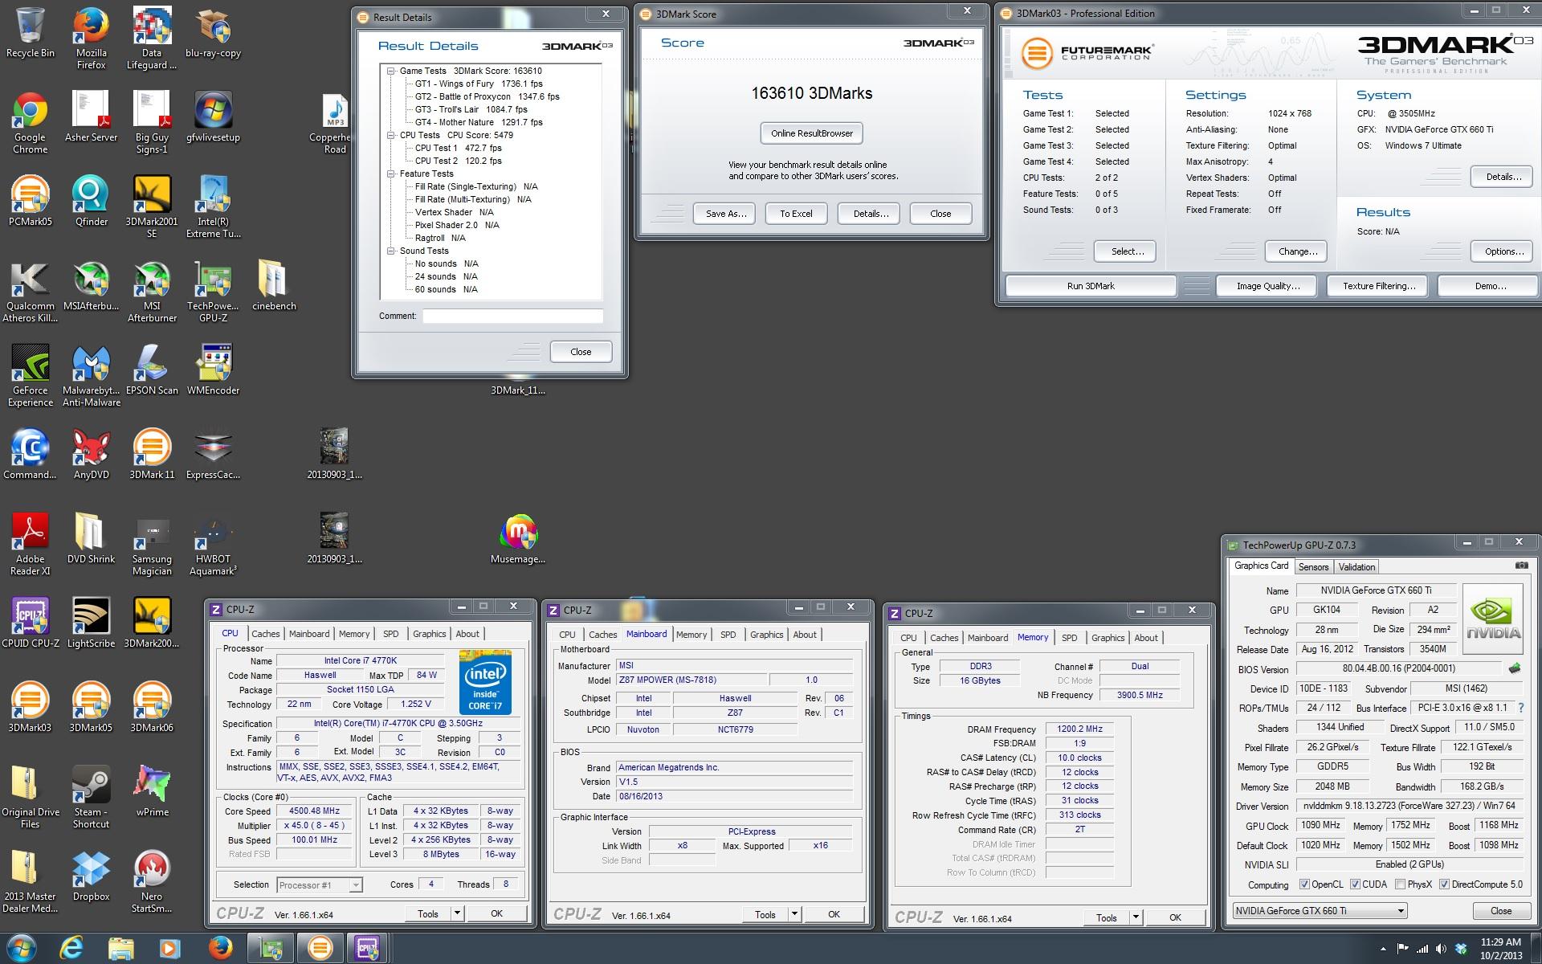This screenshot has width=1542, height=964.
Task: Open Windows Explorer from the taskbar
Action: [x=121, y=948]
